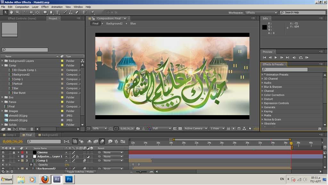
Task: Select the Pen tool
Action: [51, 12]
